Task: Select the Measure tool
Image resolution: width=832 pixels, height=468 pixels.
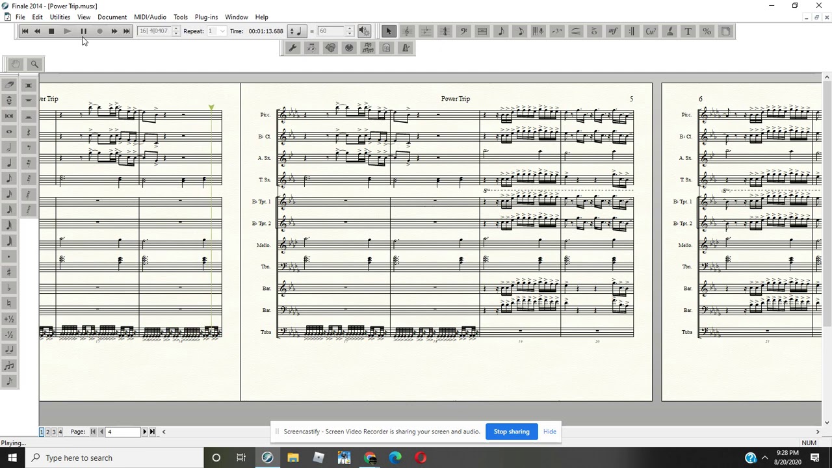Action: (482, 31)
